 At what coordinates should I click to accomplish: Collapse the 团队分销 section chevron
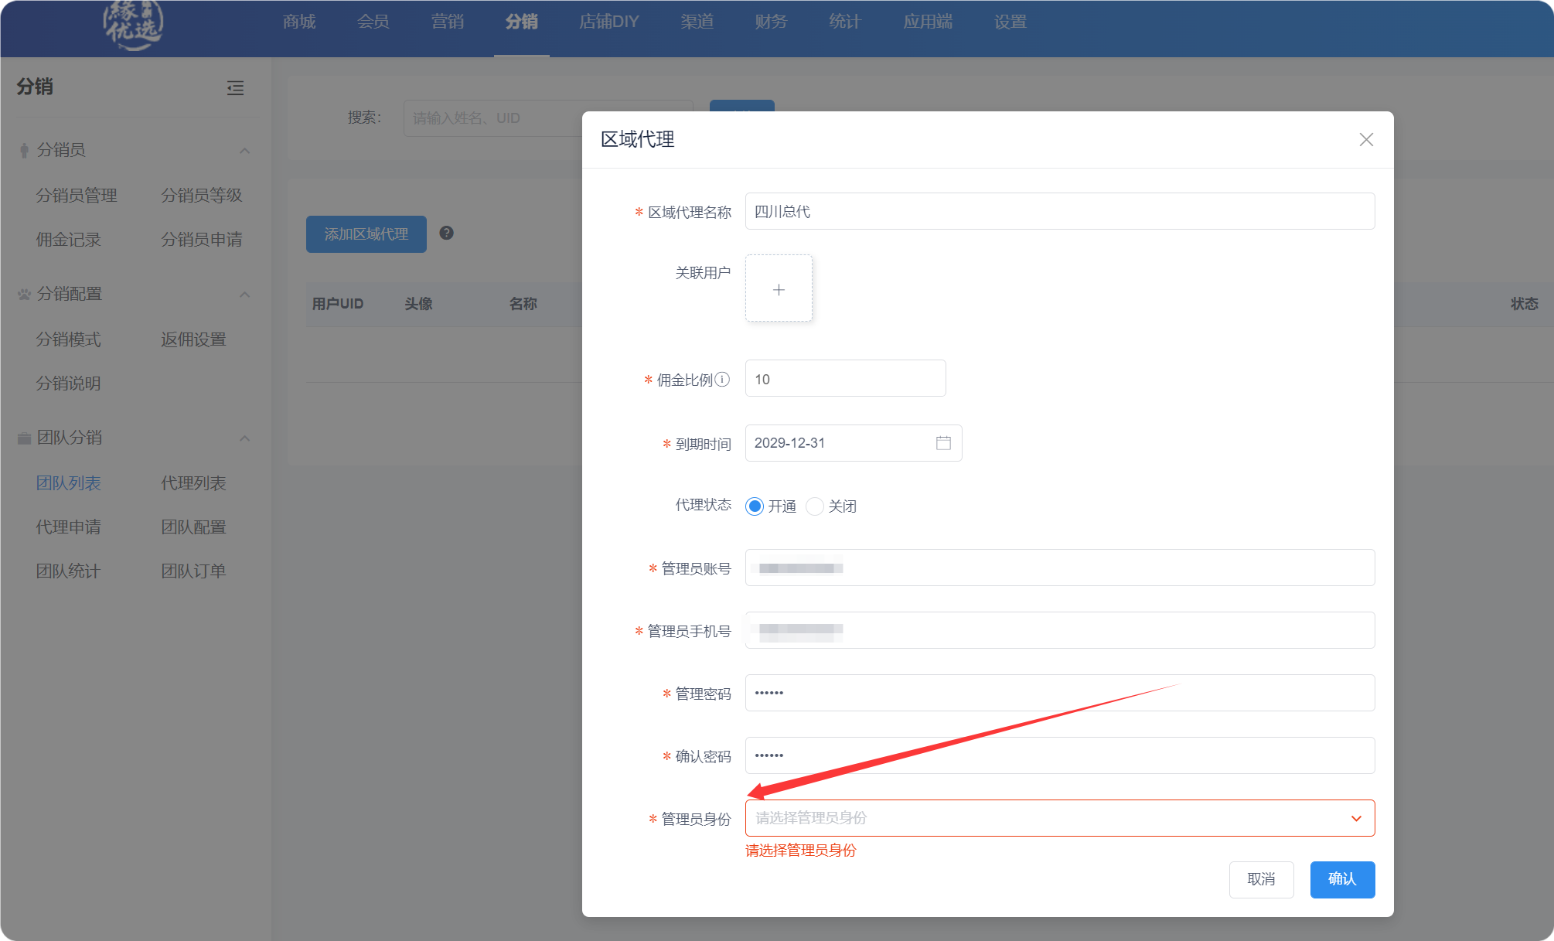click(x=244, y=438)
